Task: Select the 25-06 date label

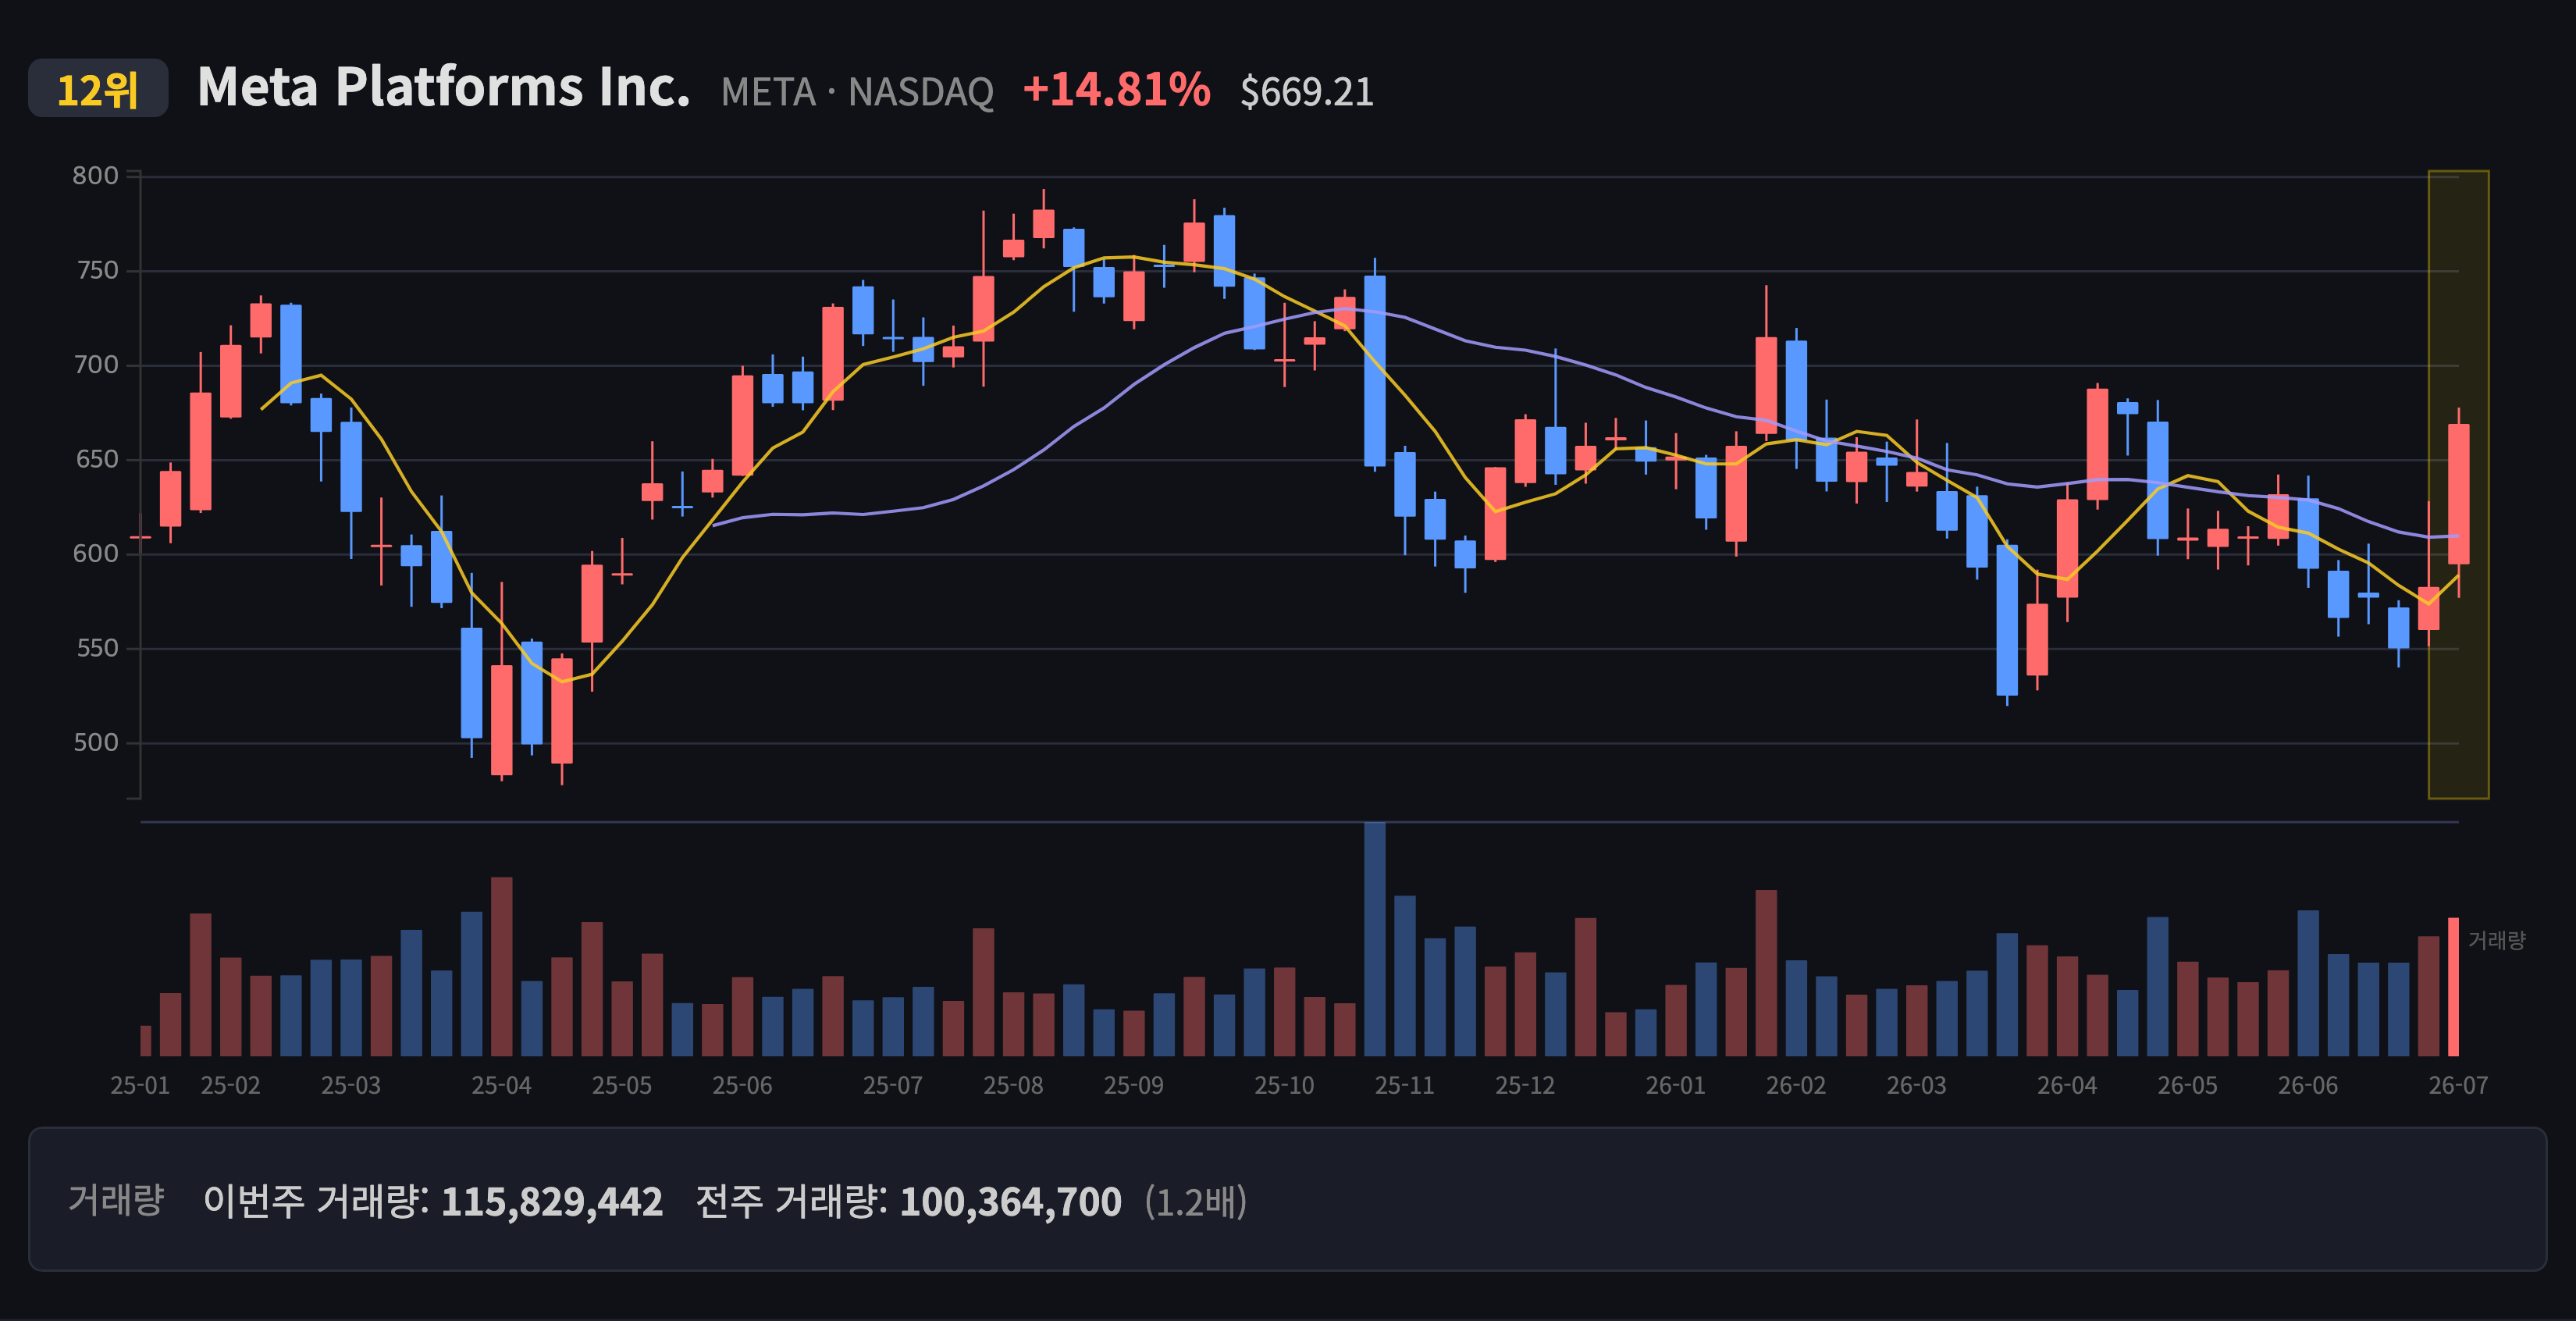Action: pyautogui.click(x=742, y=1086)
